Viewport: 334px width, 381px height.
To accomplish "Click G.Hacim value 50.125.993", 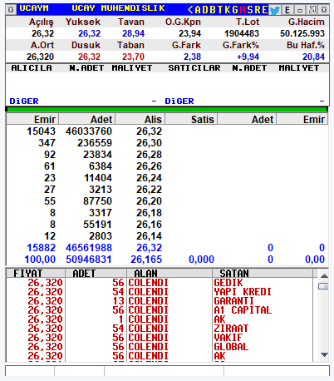I will click(x=302, y=33).
